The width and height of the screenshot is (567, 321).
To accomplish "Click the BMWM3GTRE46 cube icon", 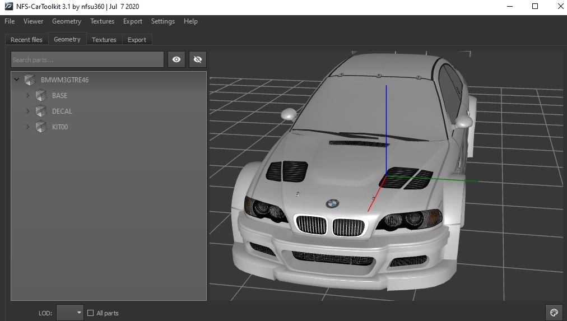I will pos(30,80).
